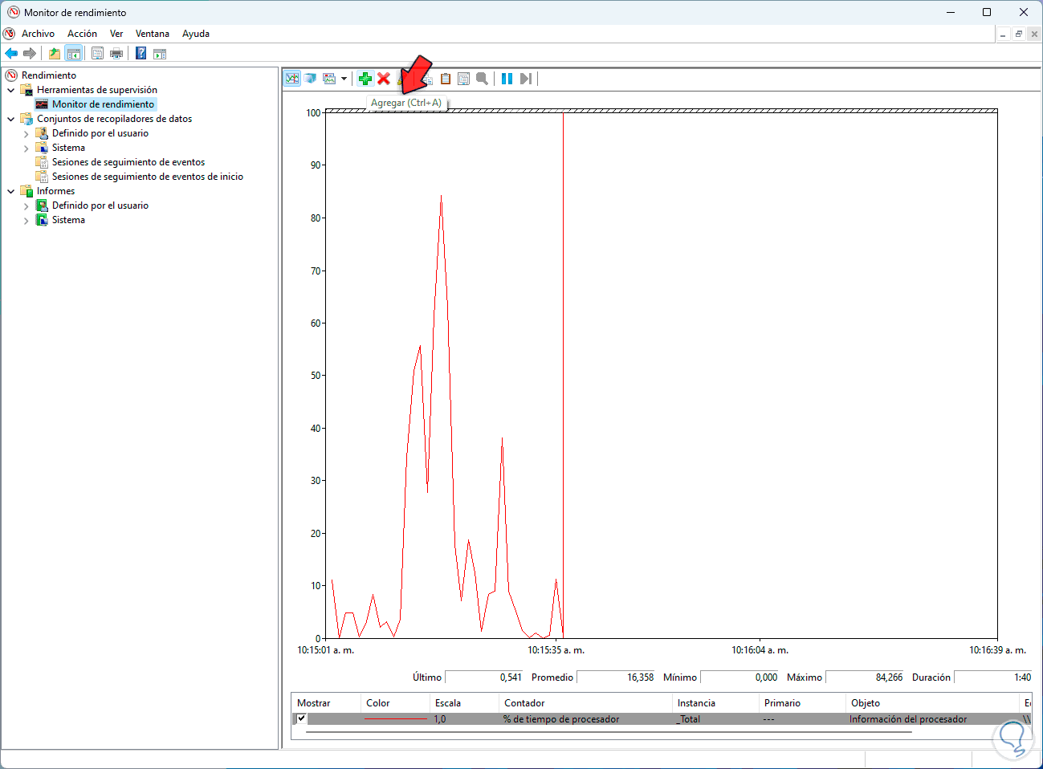The image size is (1043, 769).
Task: Go forward with the gray right arrow
Action: point(30,54)
